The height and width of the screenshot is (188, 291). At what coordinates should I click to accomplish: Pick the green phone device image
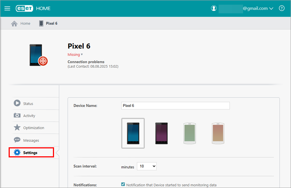click(x=189, y=133)
